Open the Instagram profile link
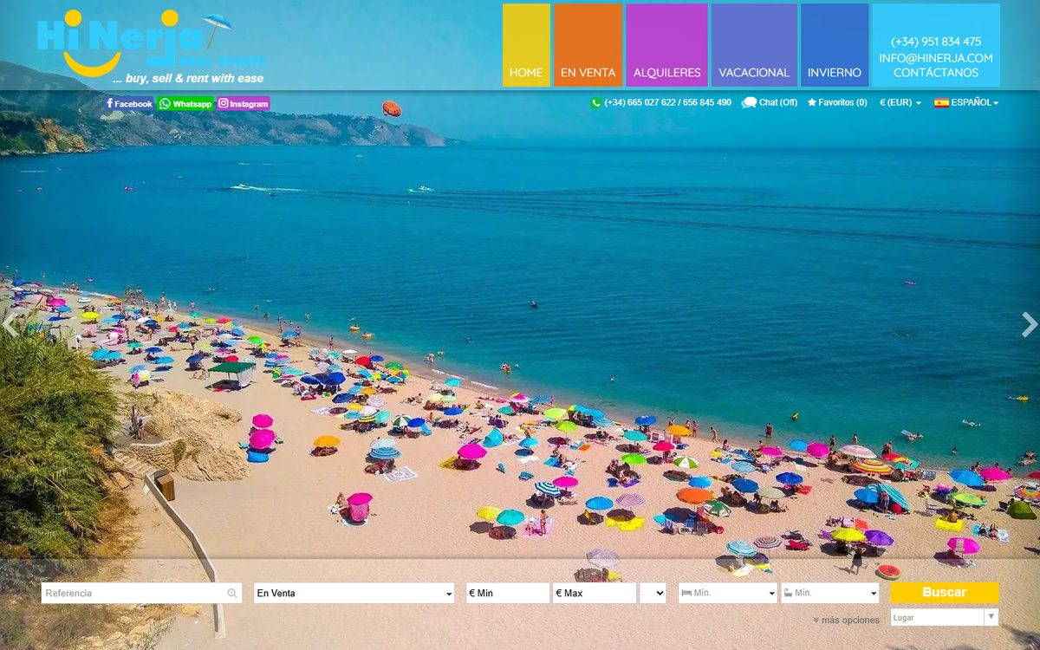Image resolution: width=1040 pixels, height=650 pixels. point(244,103)
